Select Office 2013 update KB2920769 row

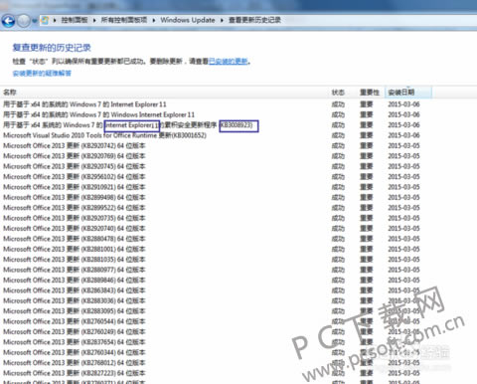coord(212,156)
